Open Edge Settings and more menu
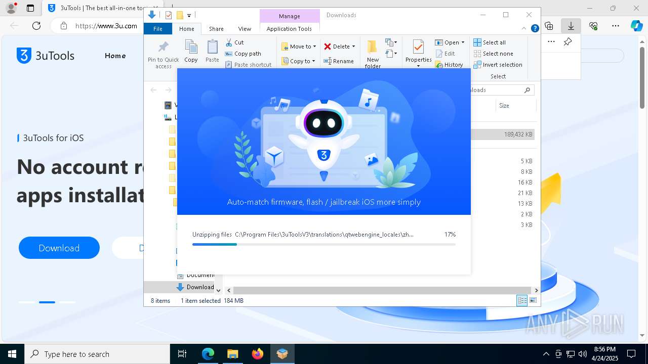This screenshot has width=648, height=364. tap(615, 26)
